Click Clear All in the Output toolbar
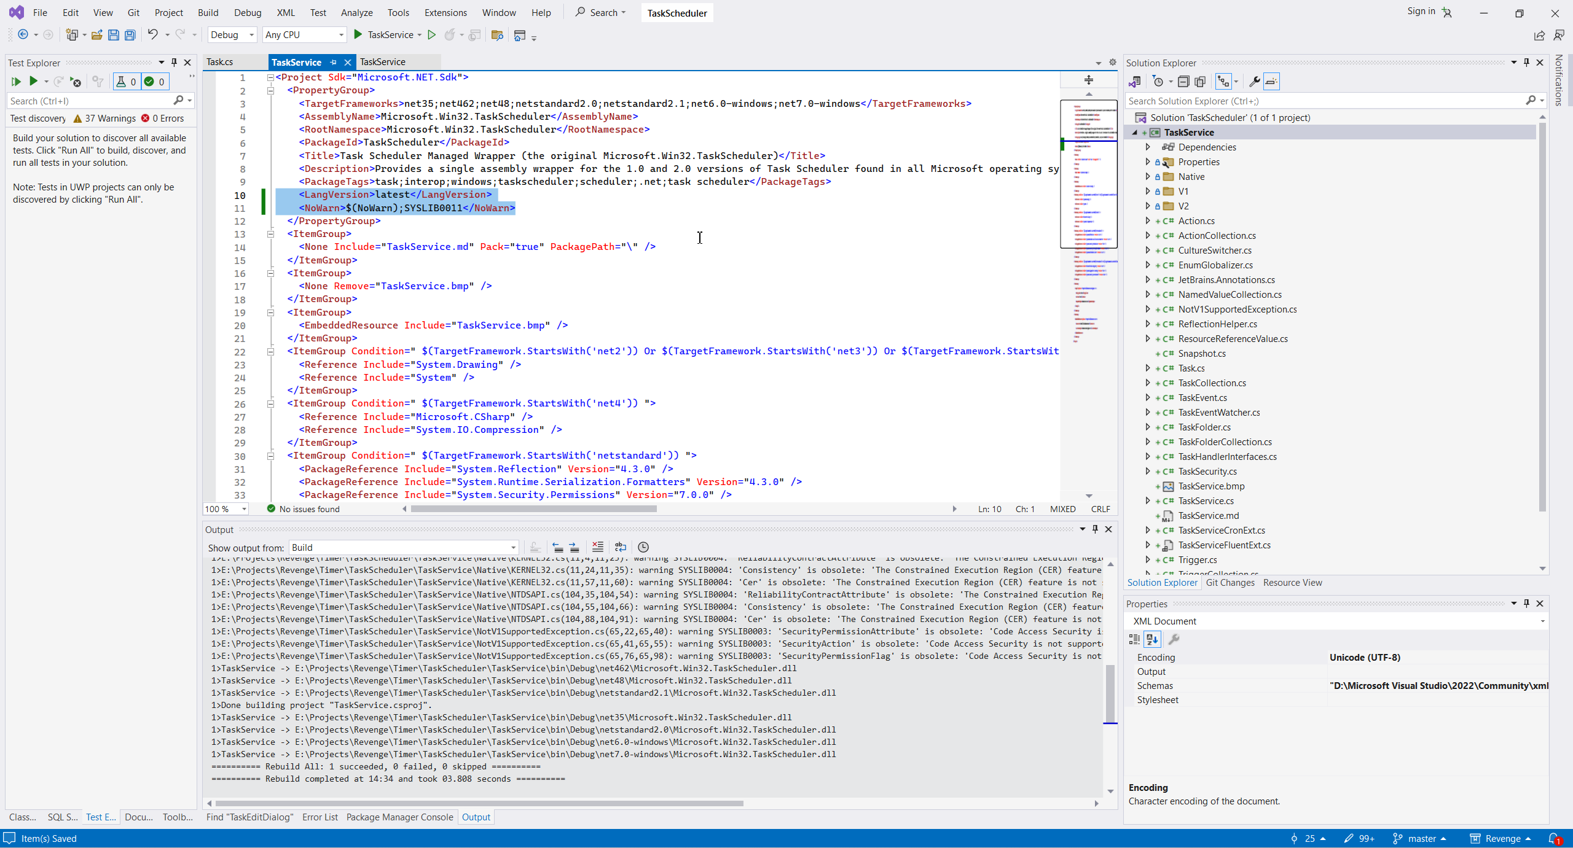 tap(597, 547)
